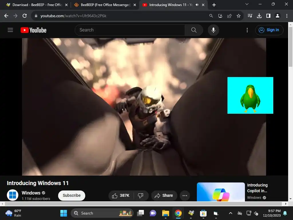The width and height of the screenshot is (293, 220).
Task: Open the weather widget showing Rain
Action: (13, 213)
